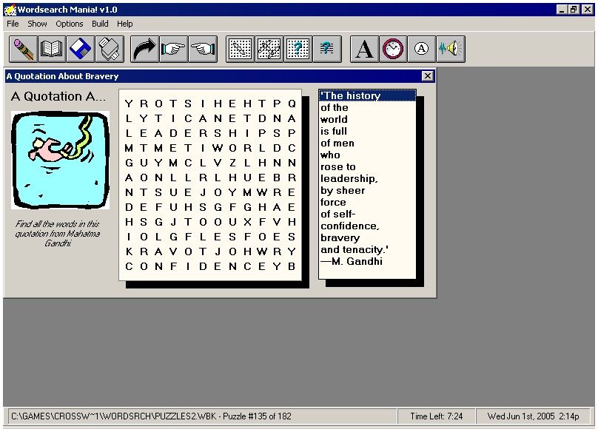Click the red clock timer icon
The width and height of the screenshot is (598, 429).
393,50
